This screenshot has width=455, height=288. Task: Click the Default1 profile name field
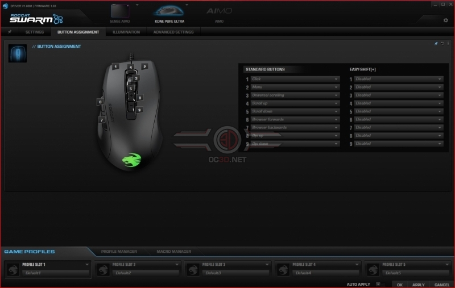(x=56, y=273)
